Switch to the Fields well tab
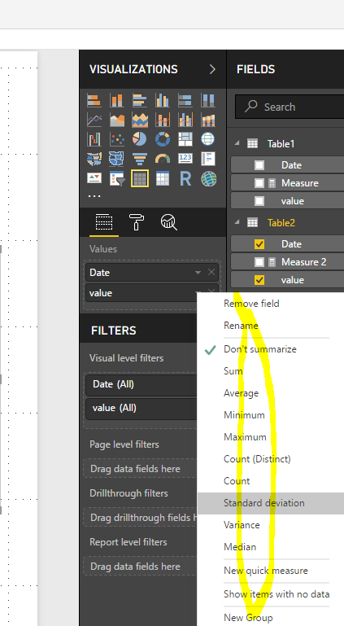Image resolution: width=344 pixels, height=626 pixels. [x=103, y=221]
